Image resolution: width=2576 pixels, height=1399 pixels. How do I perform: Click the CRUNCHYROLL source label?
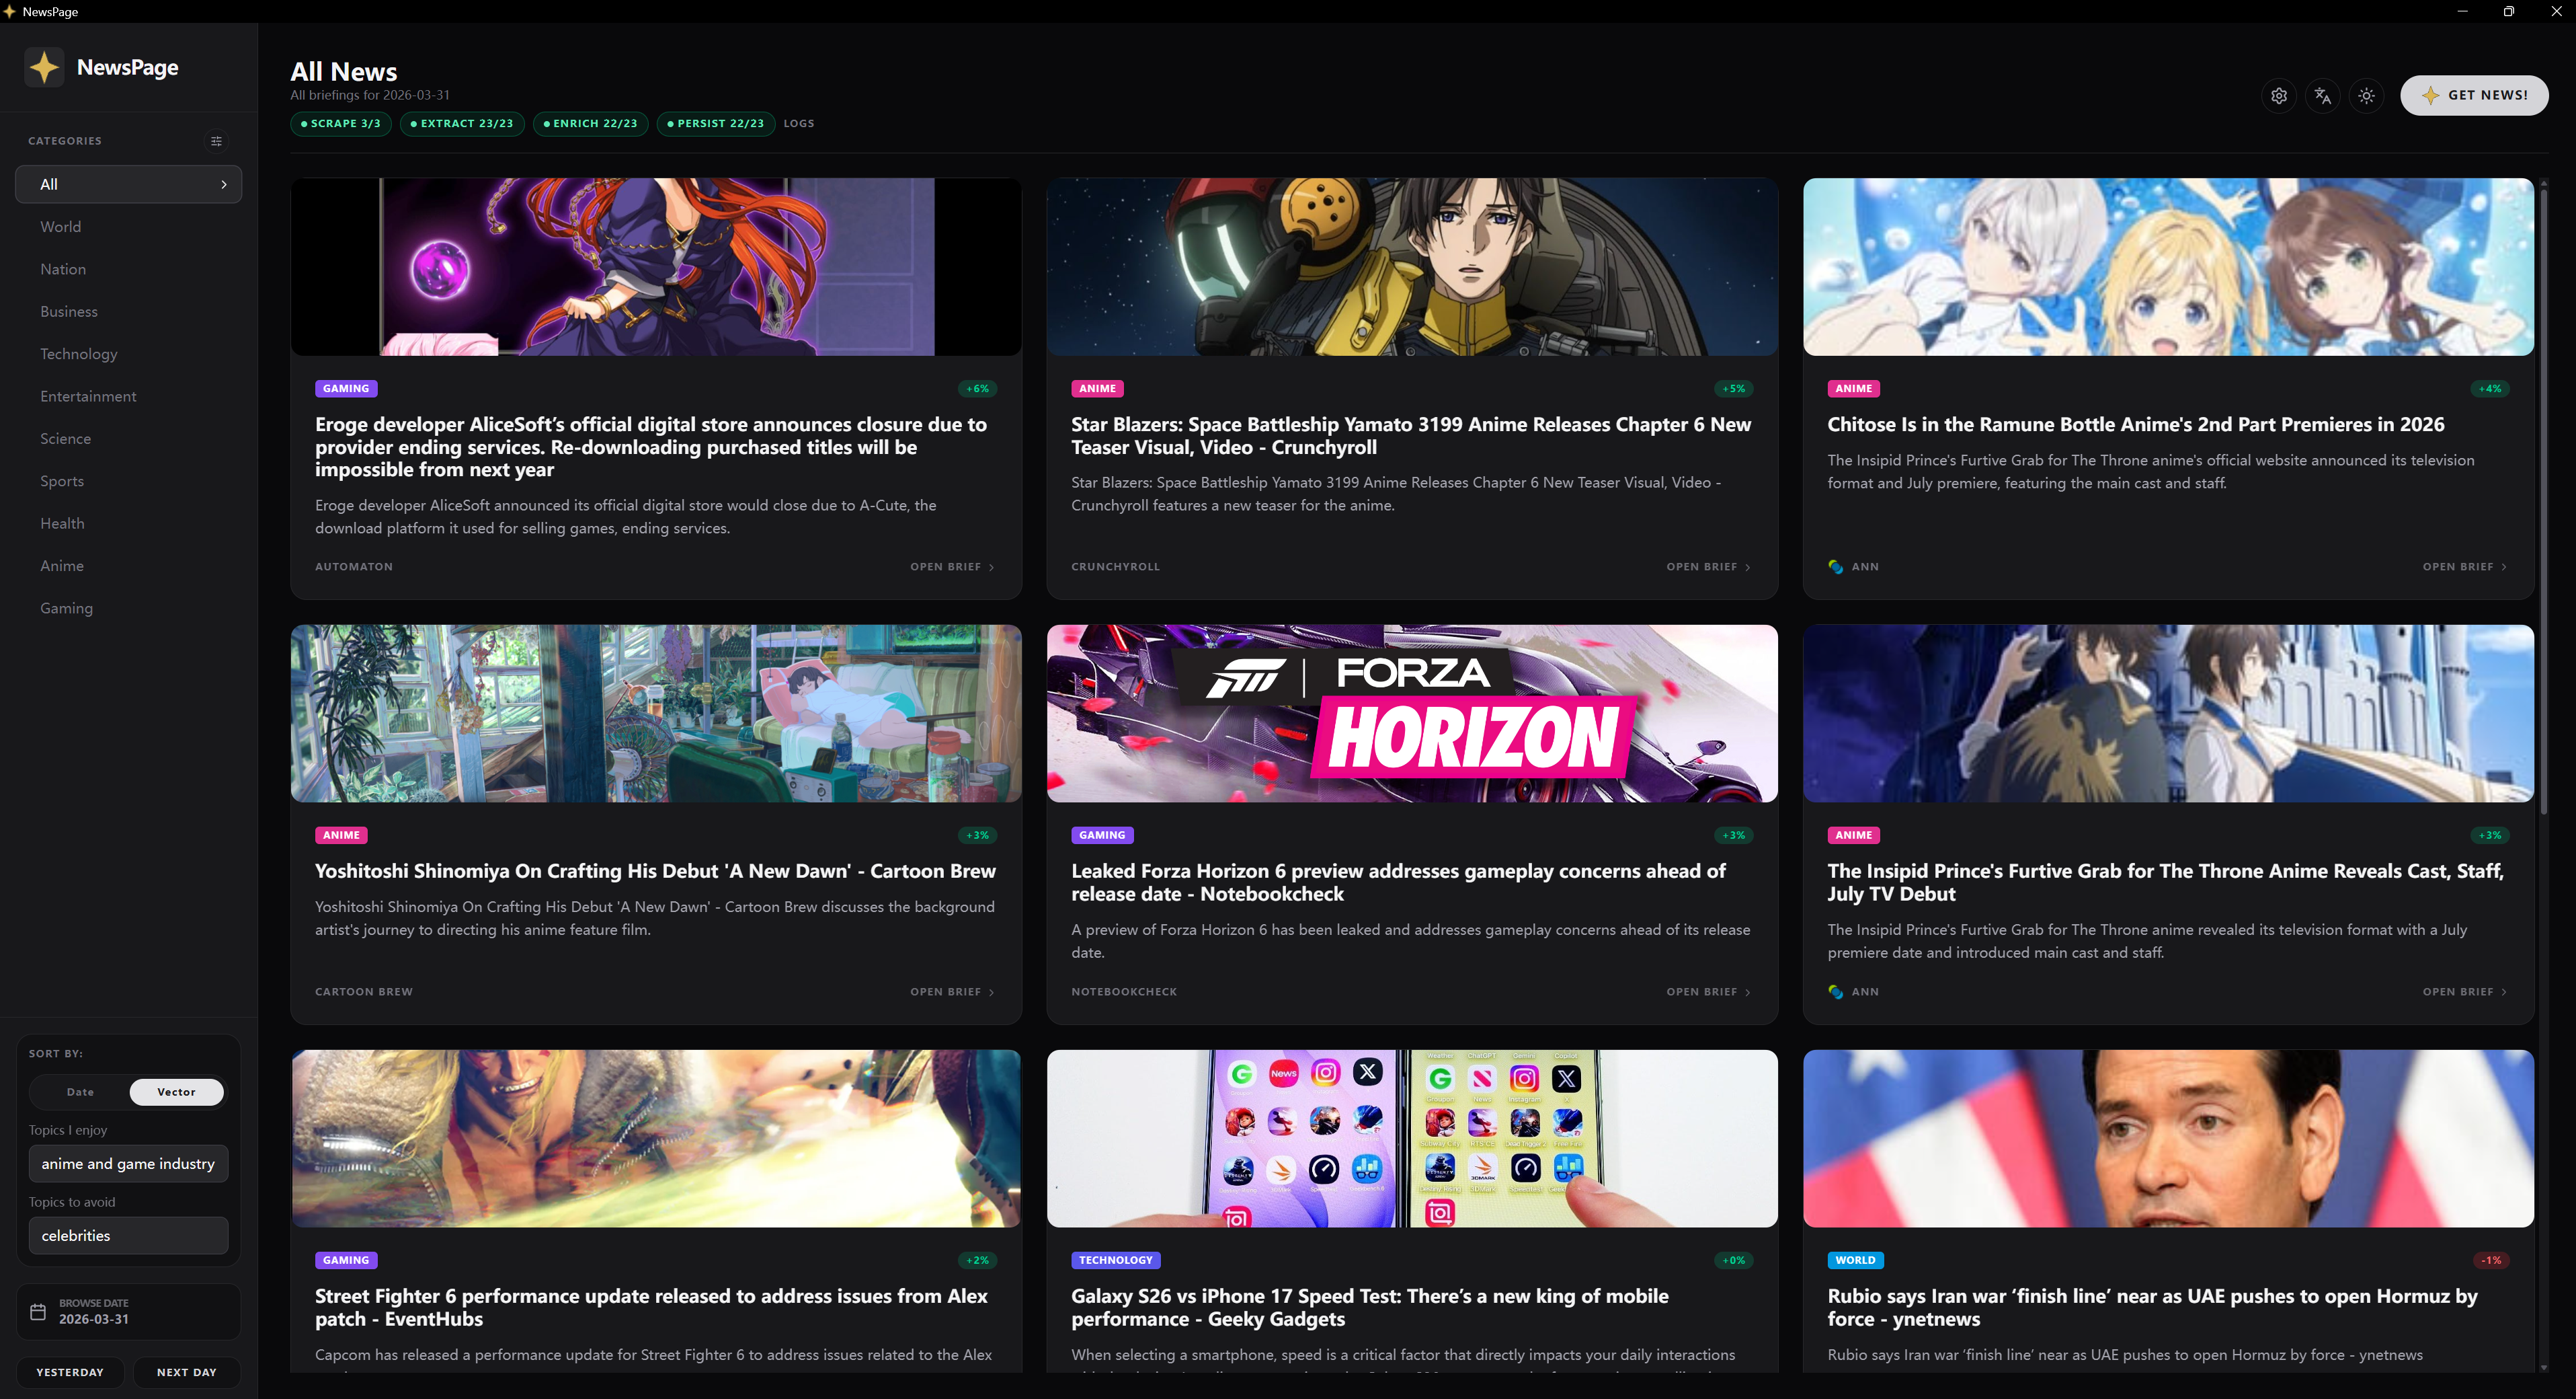[x=1116, y=566]
